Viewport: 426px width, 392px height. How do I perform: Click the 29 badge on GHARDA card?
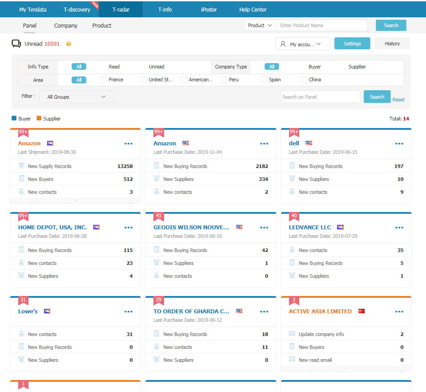tap(159, 300)
